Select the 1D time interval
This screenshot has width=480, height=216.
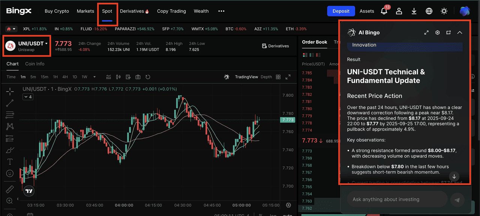75,77
